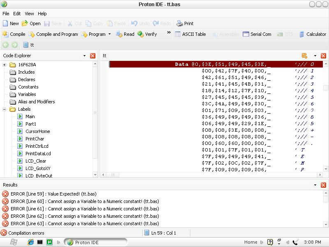Launch Internet Explorer from the taskbar
The width and height of the screenshot is (329, 247).
[x=30, y=242]
